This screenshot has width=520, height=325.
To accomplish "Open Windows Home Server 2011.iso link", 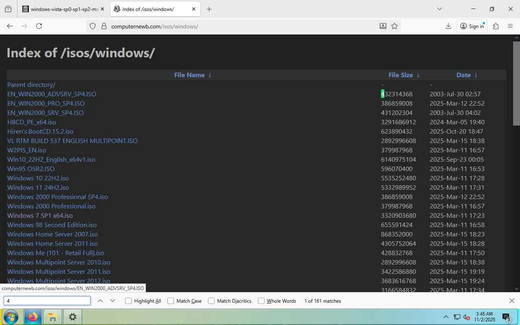I will click(x=52, y=243).
